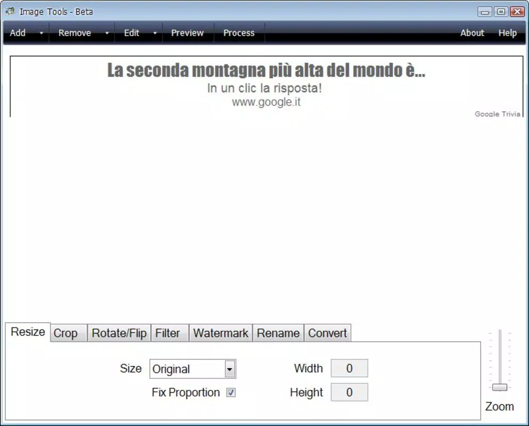Open the Remove menu

pos(75,32)
